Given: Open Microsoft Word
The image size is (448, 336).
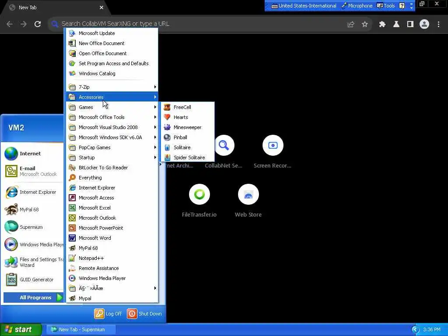Looking at the screenshot, I should [x=112, y=238].
